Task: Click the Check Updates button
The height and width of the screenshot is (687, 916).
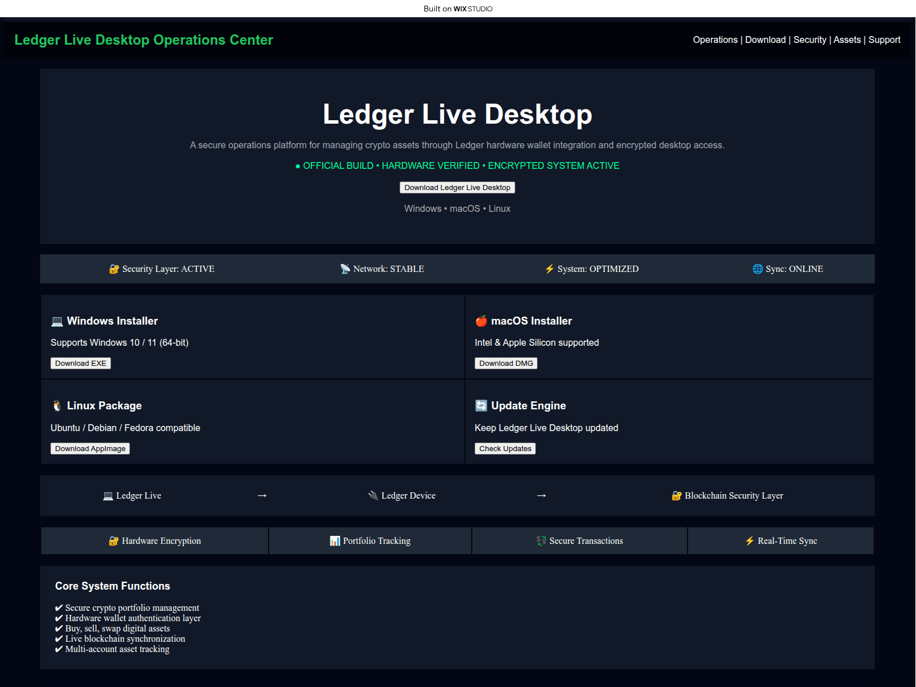Action: (505, 449)
